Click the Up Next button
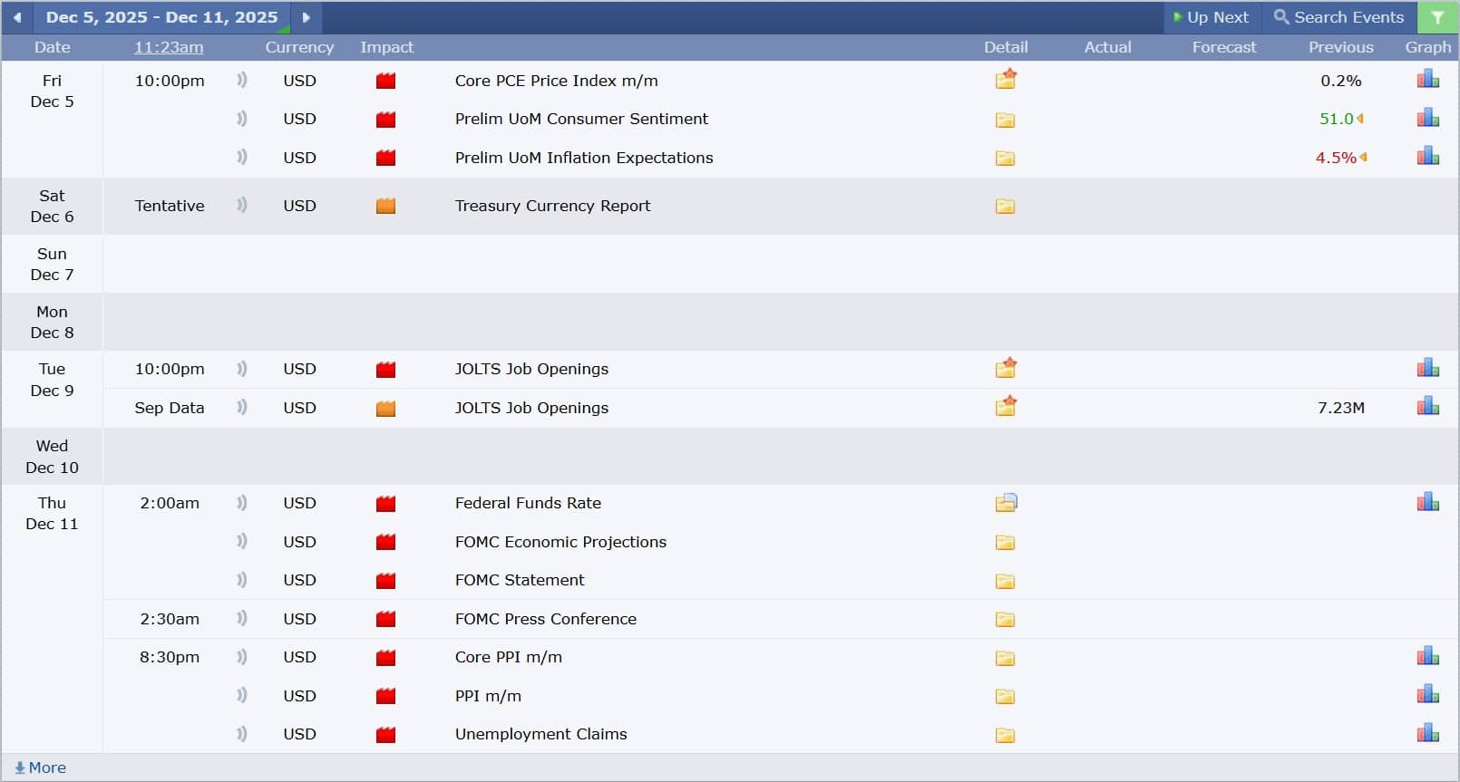The width and height of the screenshot is (1460, 782). tap(1211, 17)
